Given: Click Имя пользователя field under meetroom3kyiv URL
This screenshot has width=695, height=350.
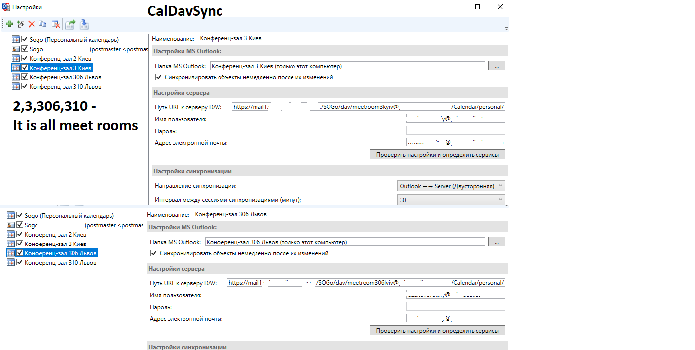Looking at the screenshot, I should point(456,118).
